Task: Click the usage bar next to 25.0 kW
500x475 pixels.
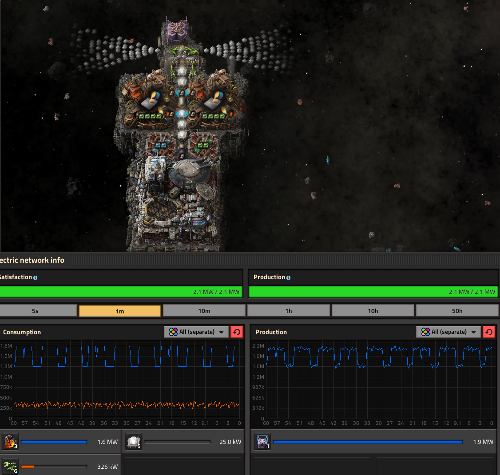Action: [177, 442]
